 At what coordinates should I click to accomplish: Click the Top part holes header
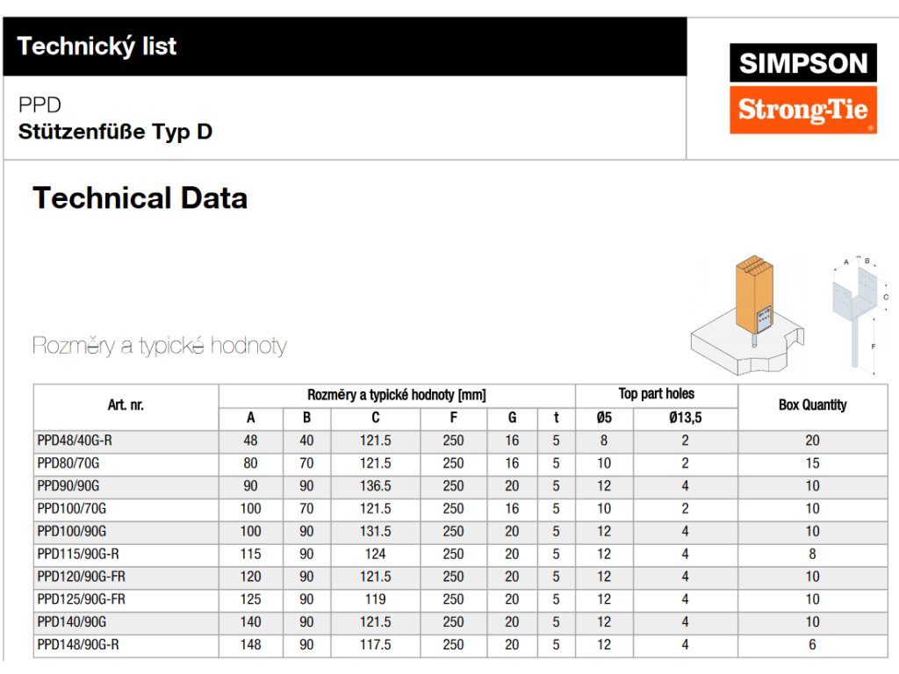(656, 394)
